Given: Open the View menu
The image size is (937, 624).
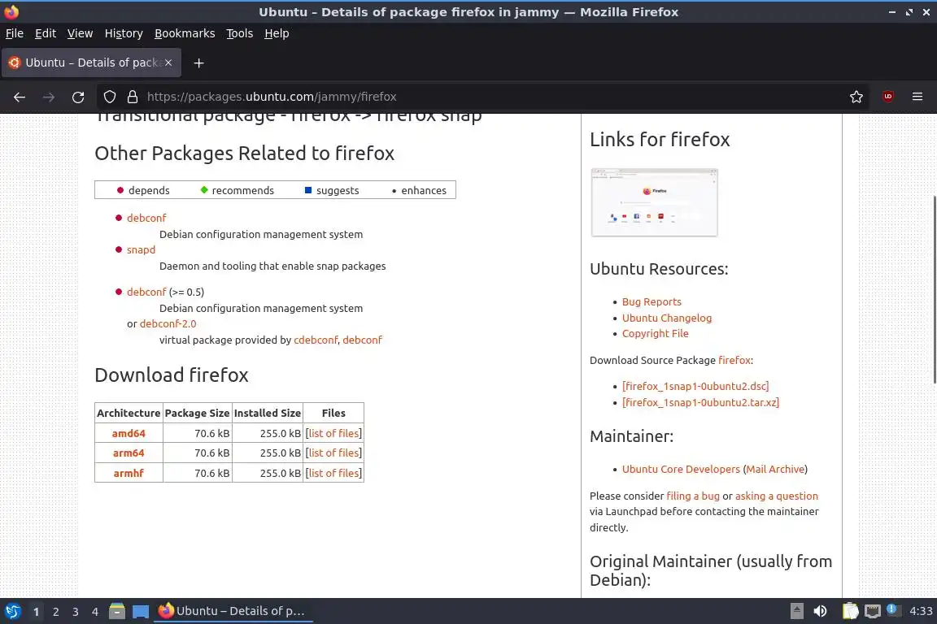Looking at the screenshot, I should 80,33.
